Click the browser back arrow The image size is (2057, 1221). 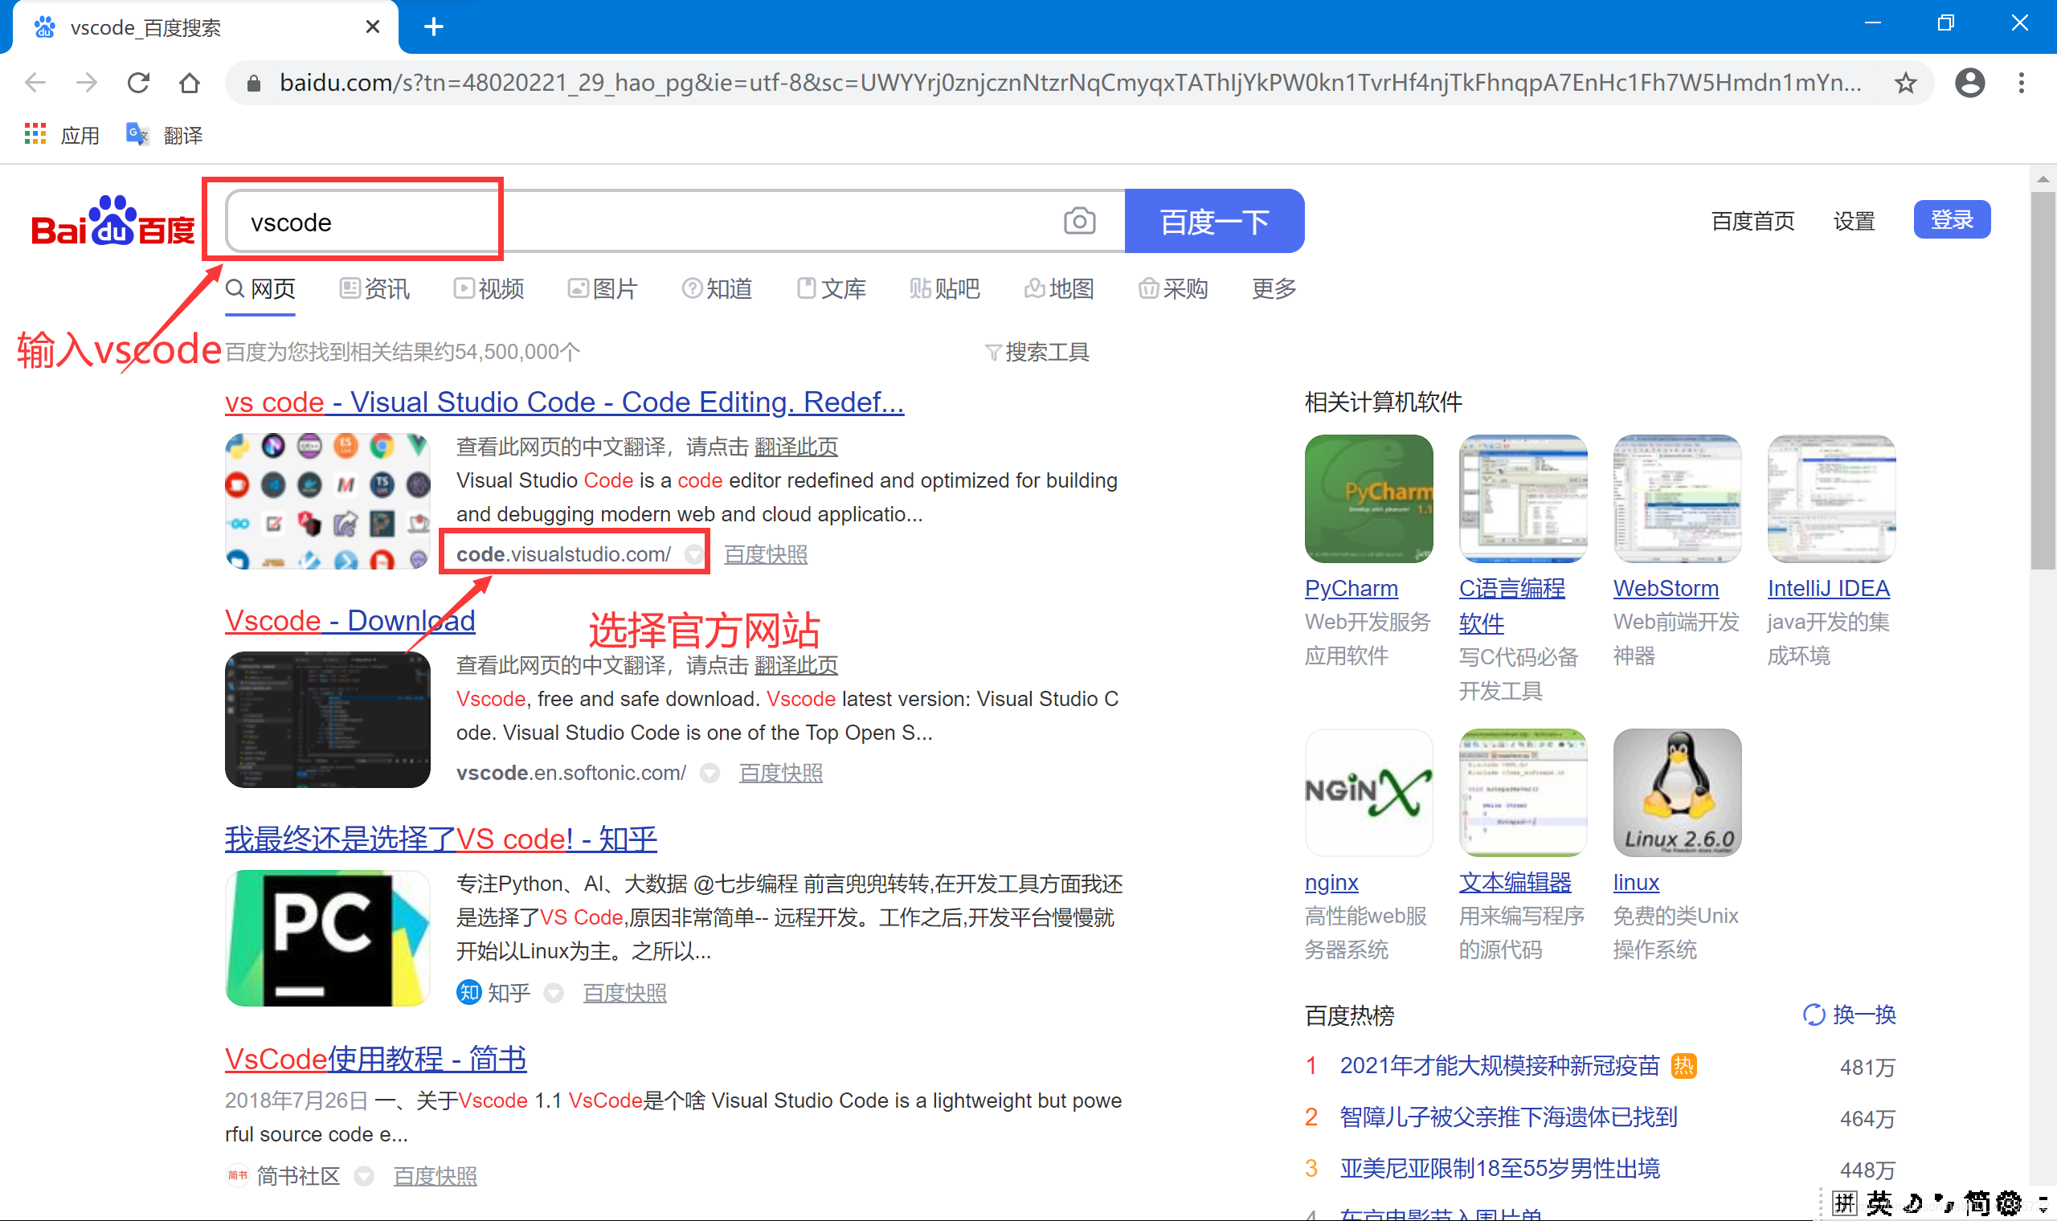35,83
